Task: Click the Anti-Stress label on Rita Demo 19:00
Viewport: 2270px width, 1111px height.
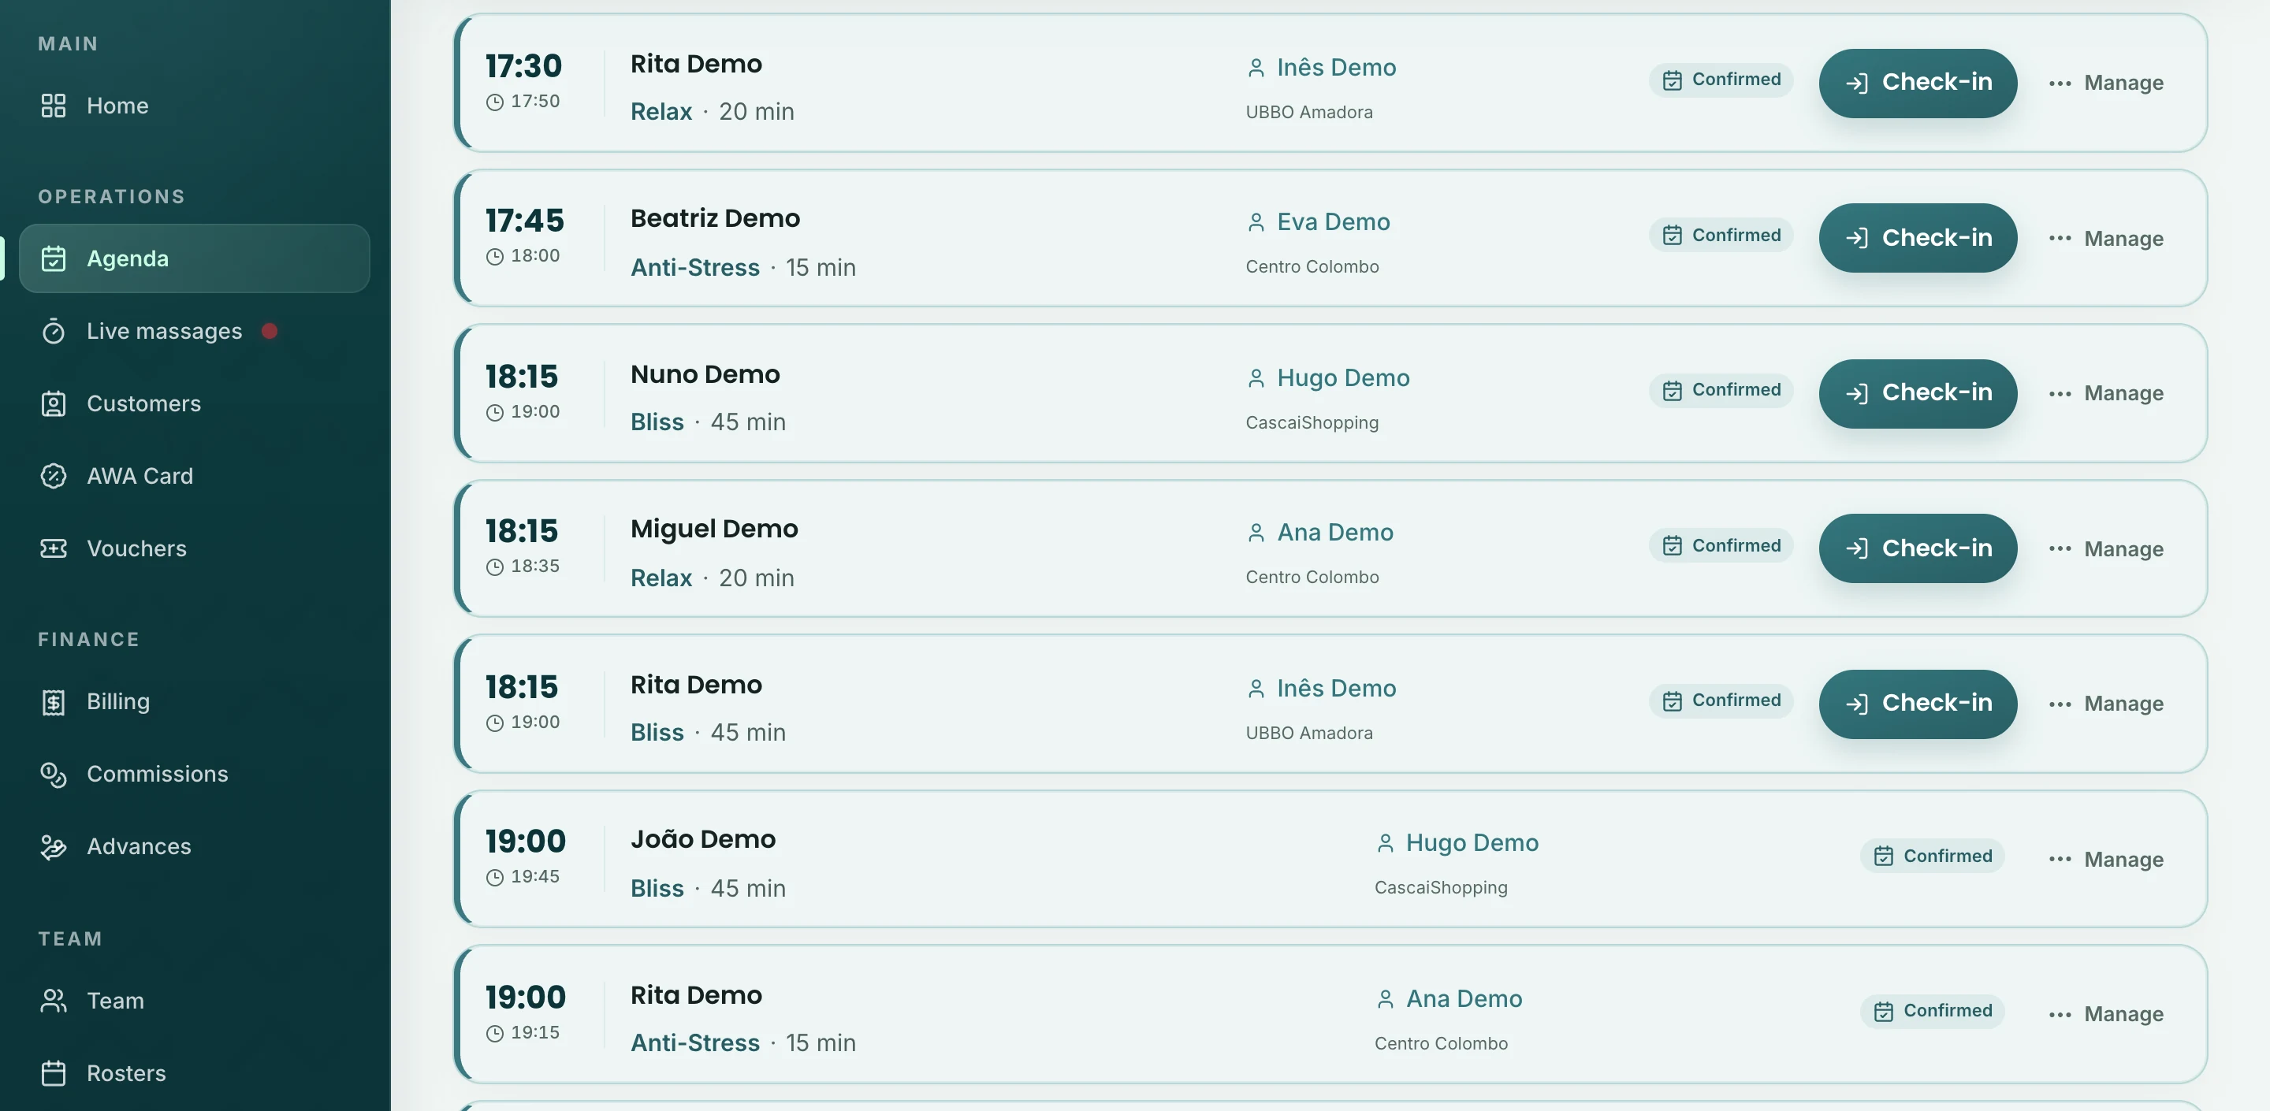Action: coord(694,1042)
